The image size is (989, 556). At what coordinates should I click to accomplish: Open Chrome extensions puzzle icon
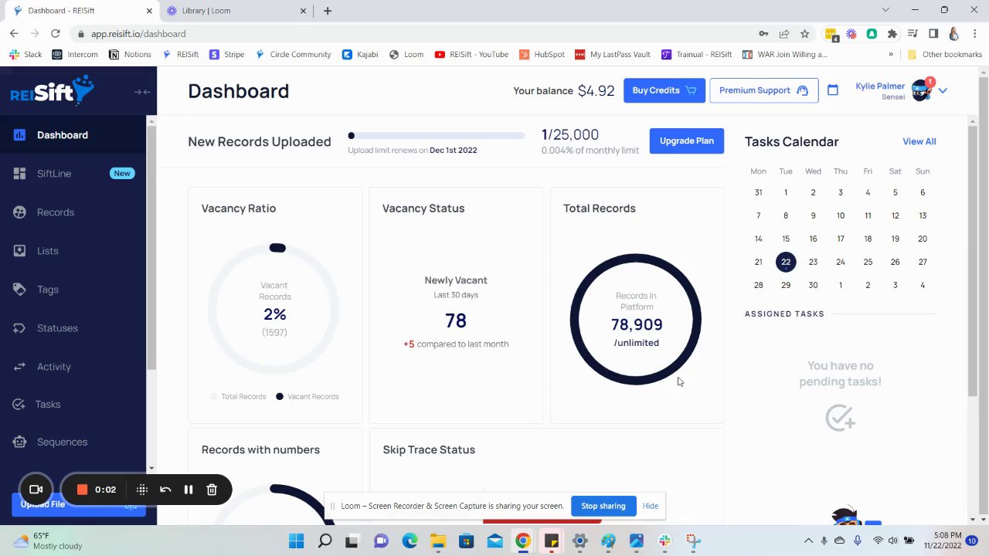892,34
